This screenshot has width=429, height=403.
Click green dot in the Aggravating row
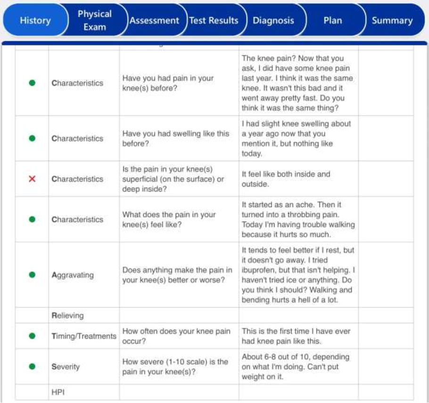tap(32, 275)
